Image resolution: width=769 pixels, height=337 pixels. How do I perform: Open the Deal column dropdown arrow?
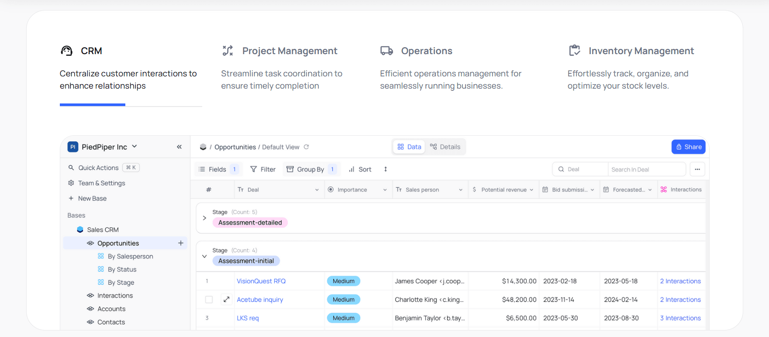(317, 190)
